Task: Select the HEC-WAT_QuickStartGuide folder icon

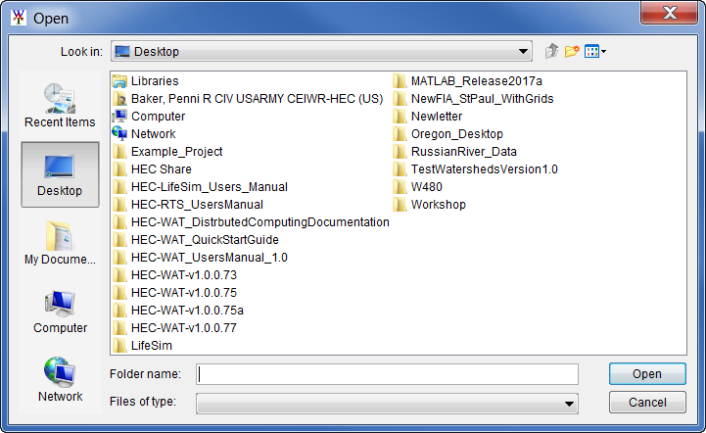Action: pyautogui.click(x=119, y=240)
